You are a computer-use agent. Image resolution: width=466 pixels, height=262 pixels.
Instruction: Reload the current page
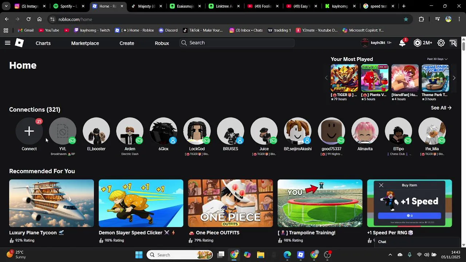(28, 19)
